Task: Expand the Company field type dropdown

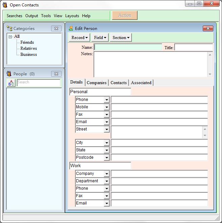Action: (x=107, y=174)
